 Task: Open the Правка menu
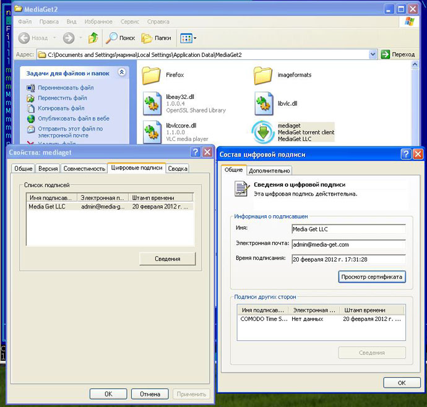[49, 22]
